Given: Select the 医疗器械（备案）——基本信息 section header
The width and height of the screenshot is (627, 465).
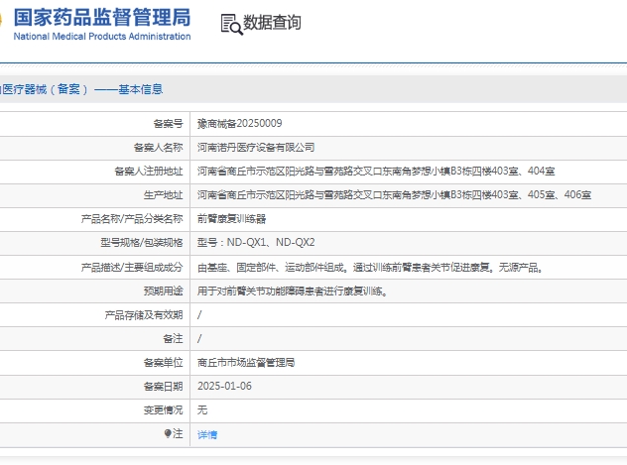Looking at the screenshot, I should click(x=81, y=89).
